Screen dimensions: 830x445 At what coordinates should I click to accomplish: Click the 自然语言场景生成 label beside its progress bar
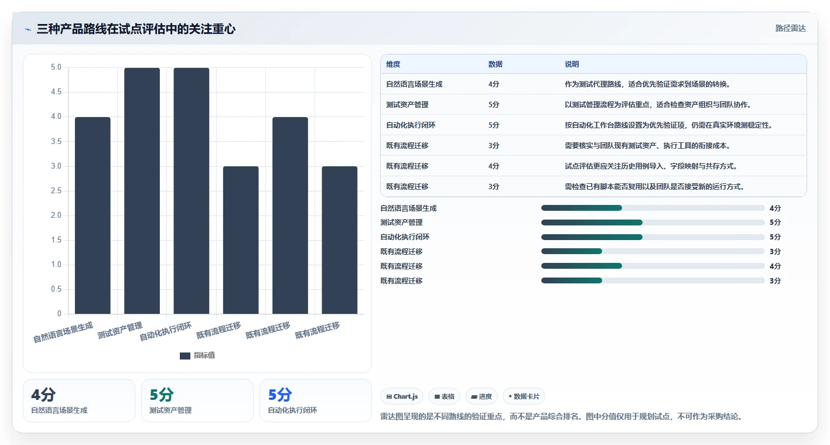(408, 208)
